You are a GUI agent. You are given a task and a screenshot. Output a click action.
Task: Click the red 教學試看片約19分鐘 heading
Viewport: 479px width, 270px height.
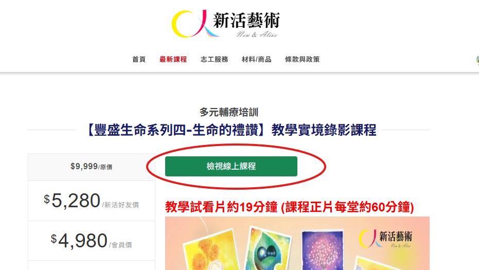289,207
